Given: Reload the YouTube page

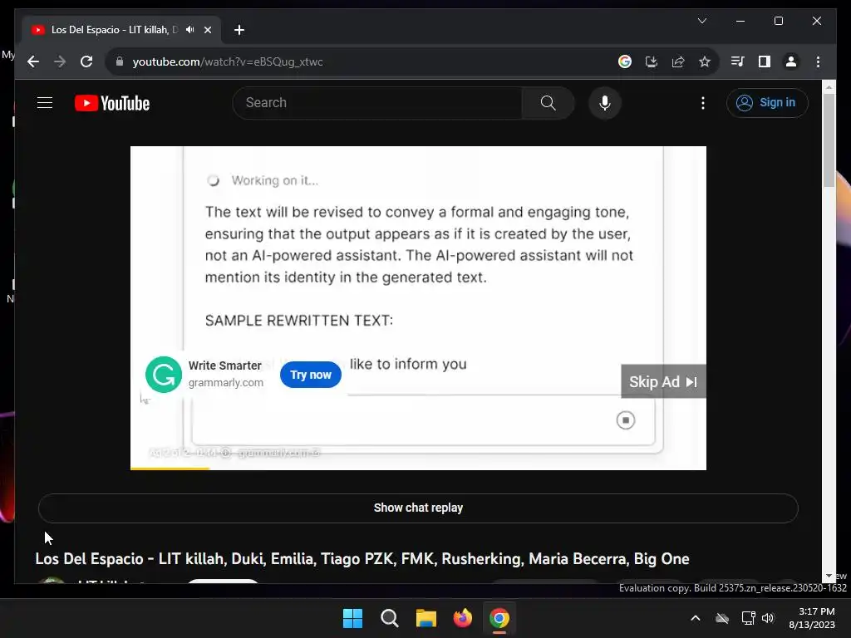Looking at the screenshot, I should coord(86,61).
